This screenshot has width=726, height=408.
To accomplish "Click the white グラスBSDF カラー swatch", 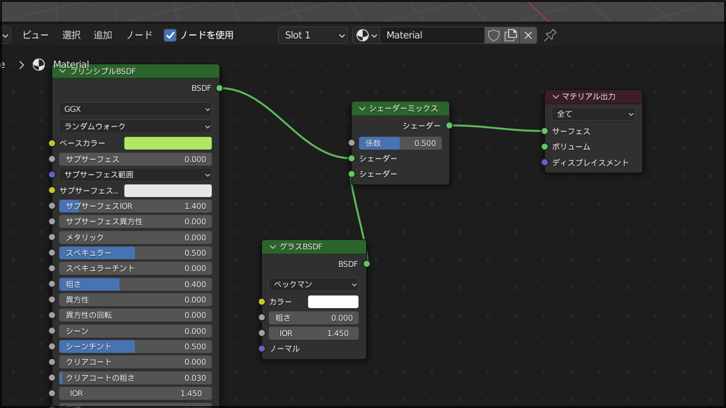I will [x=333, y=302].
